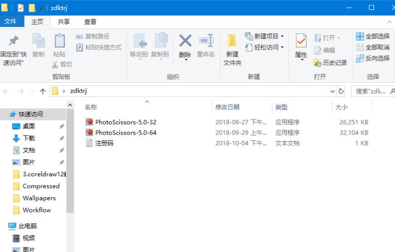
Task: Open recent locations dropdown arrow
Action: coord(32,91)
